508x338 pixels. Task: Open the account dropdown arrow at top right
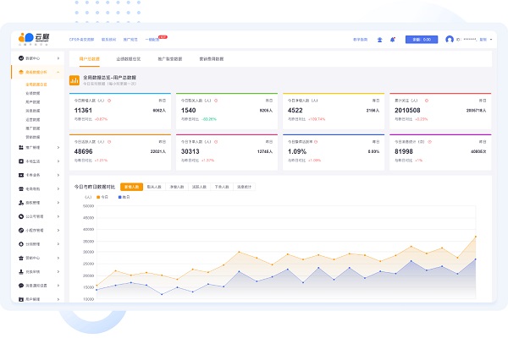point(492,40)
